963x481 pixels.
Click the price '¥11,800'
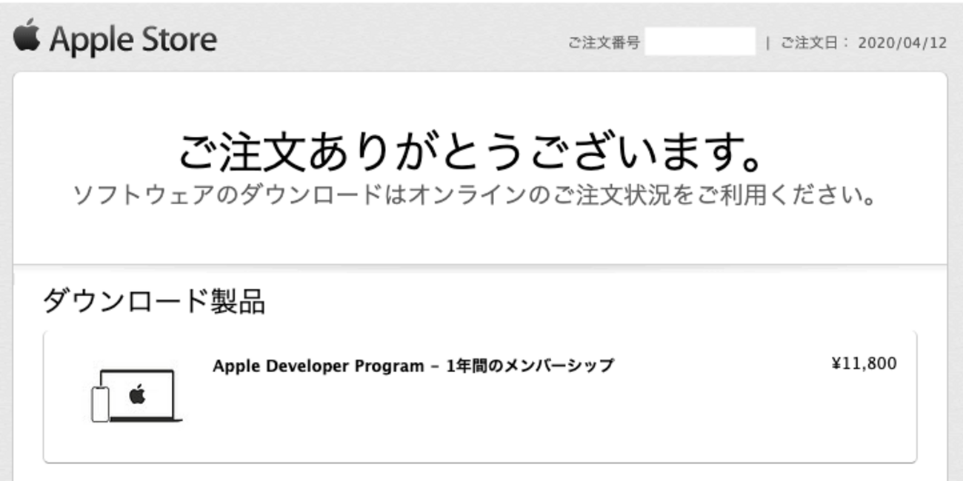tap(864, 363)
